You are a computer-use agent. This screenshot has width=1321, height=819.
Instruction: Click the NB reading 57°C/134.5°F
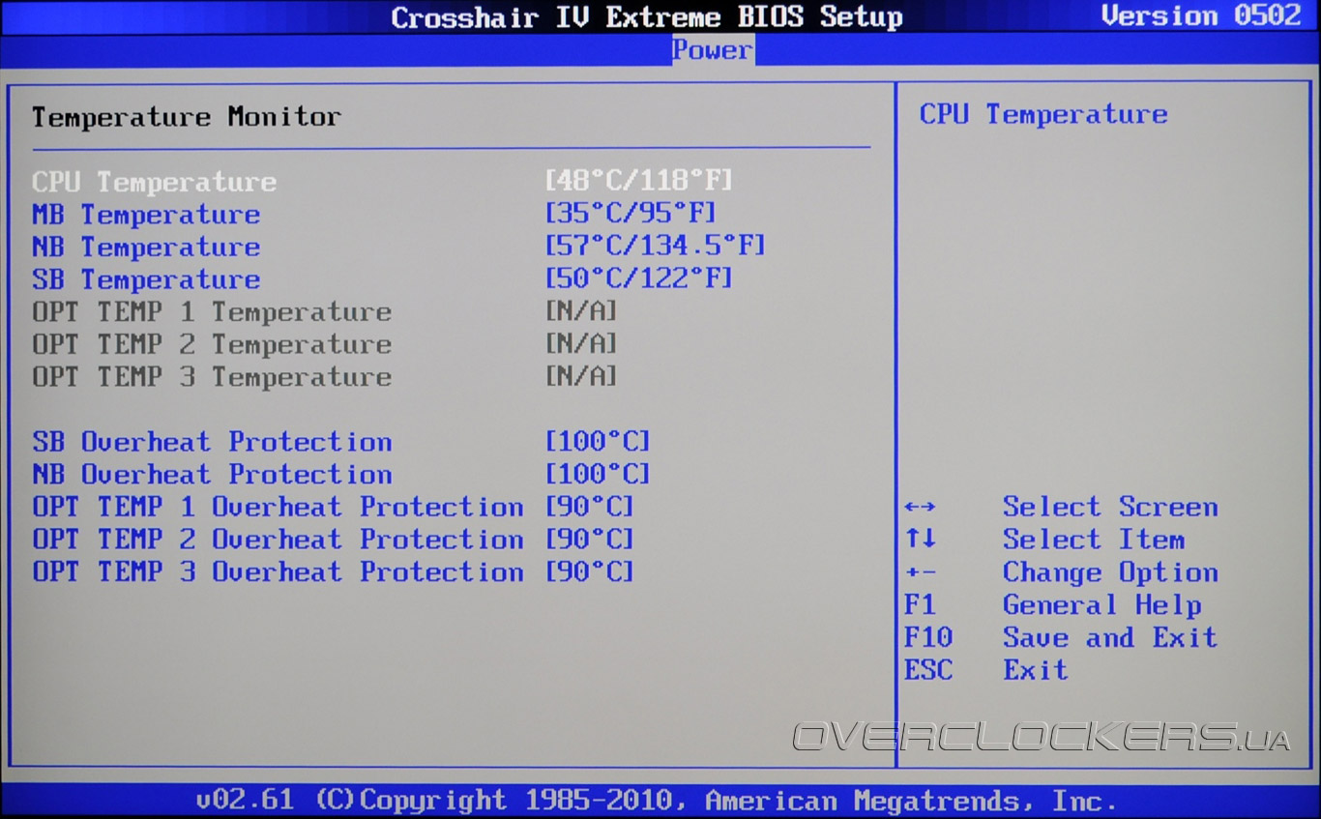(656, 248)
